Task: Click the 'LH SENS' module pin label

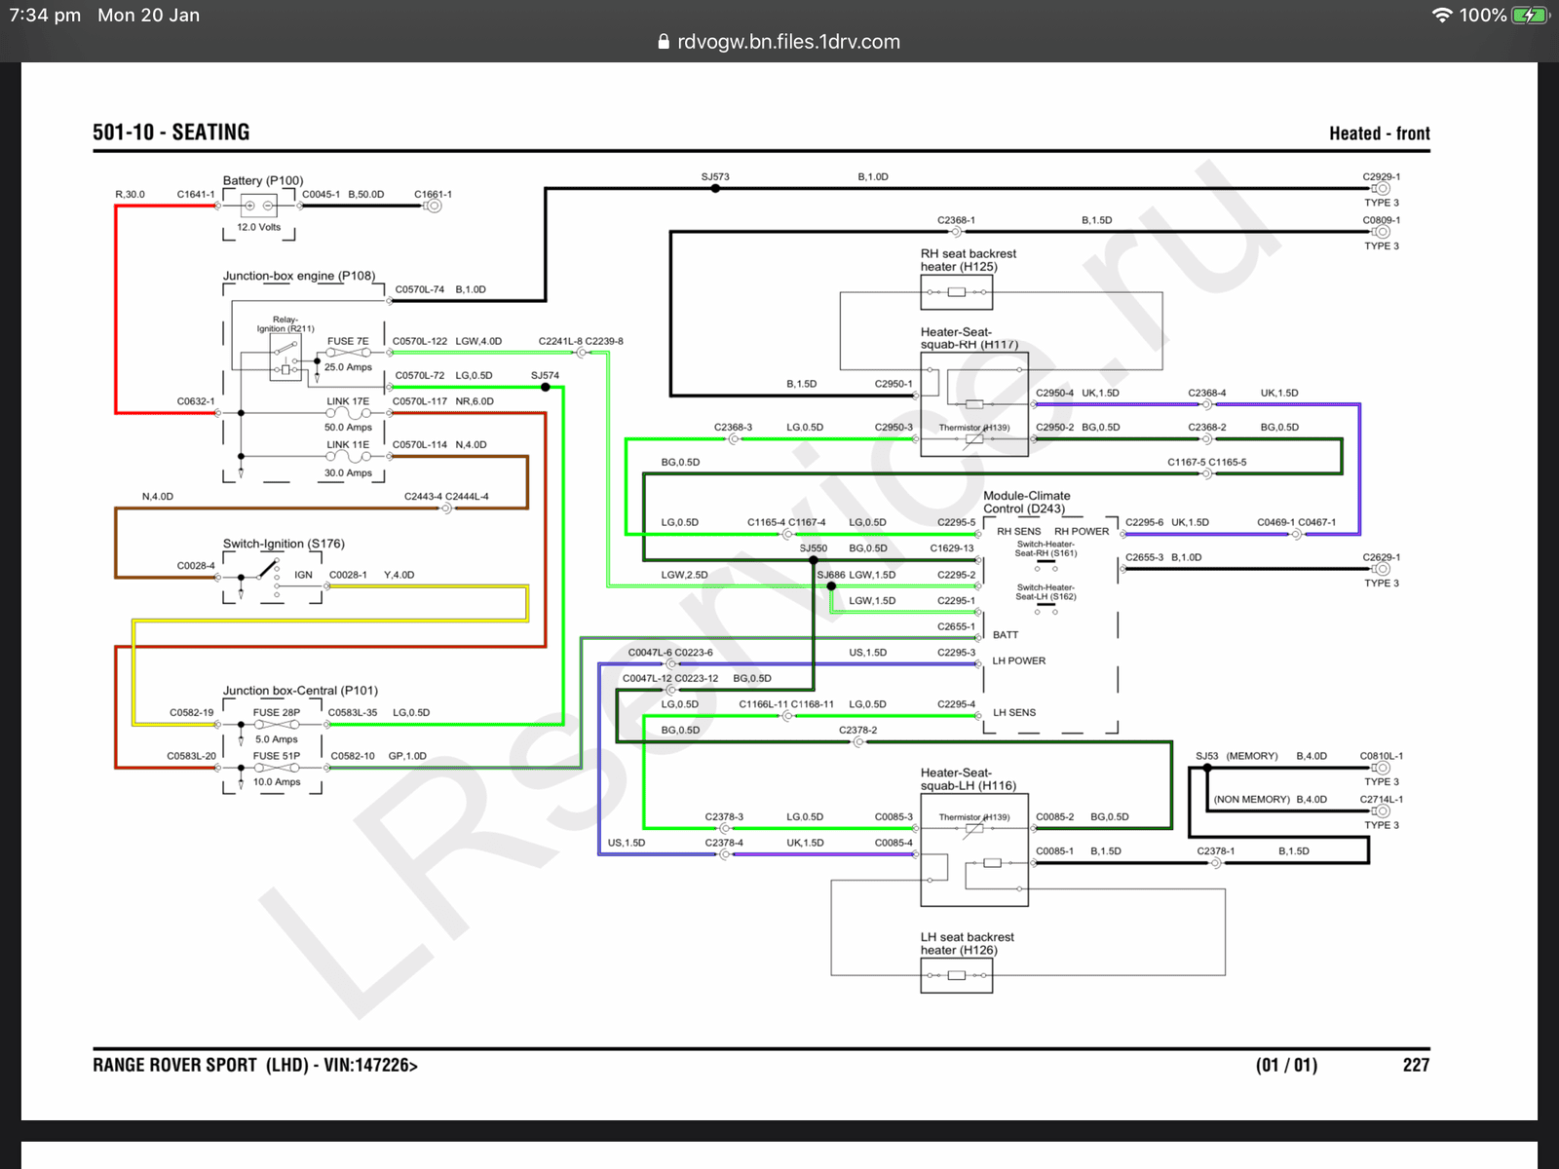Action: coord(1014,713)
